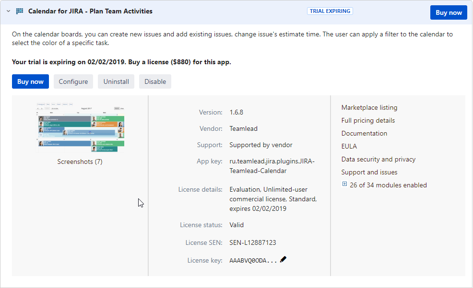Click the Supported by vendor text
Viewport: 473px width, 288px height.
[261, 145]
